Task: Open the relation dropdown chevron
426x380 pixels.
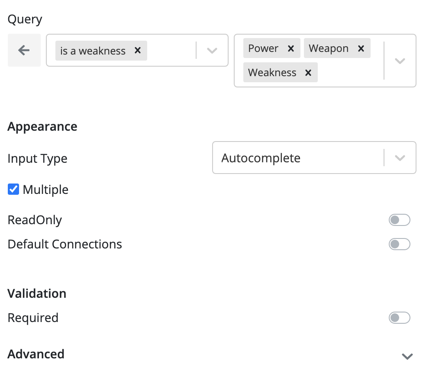Action: [212, 51]
